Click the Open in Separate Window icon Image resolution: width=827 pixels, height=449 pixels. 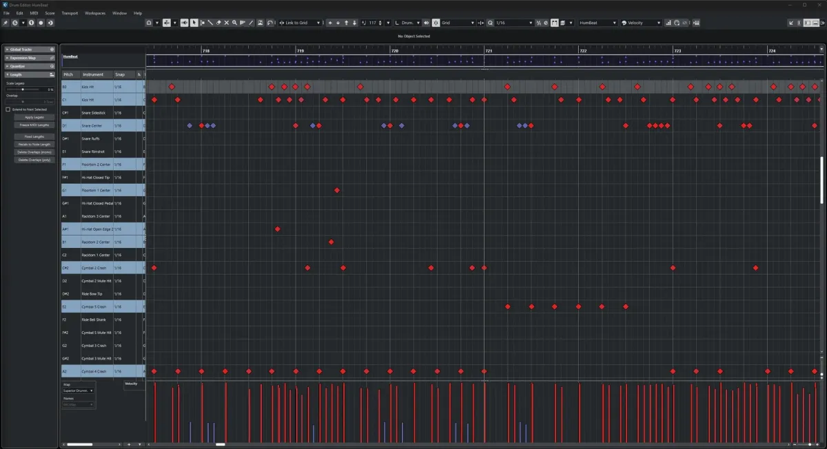pyautogui.click(x=790, y=23)
